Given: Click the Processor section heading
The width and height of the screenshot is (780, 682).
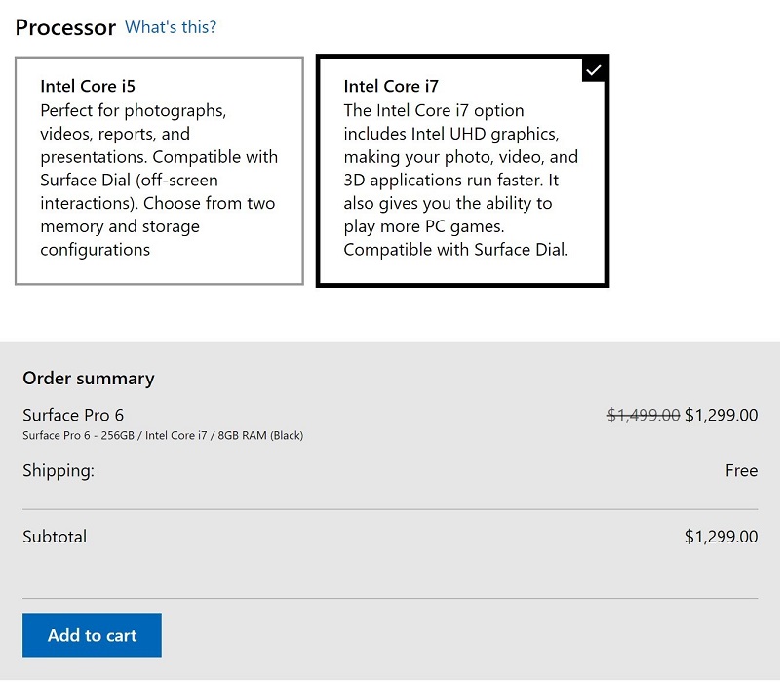Looking at the screenshot, I should [x=65, y=27].
